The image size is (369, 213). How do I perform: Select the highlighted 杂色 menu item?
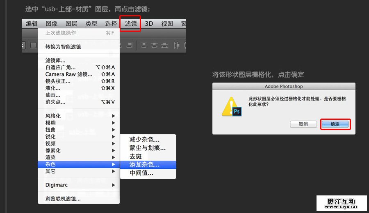click(79, 164)
